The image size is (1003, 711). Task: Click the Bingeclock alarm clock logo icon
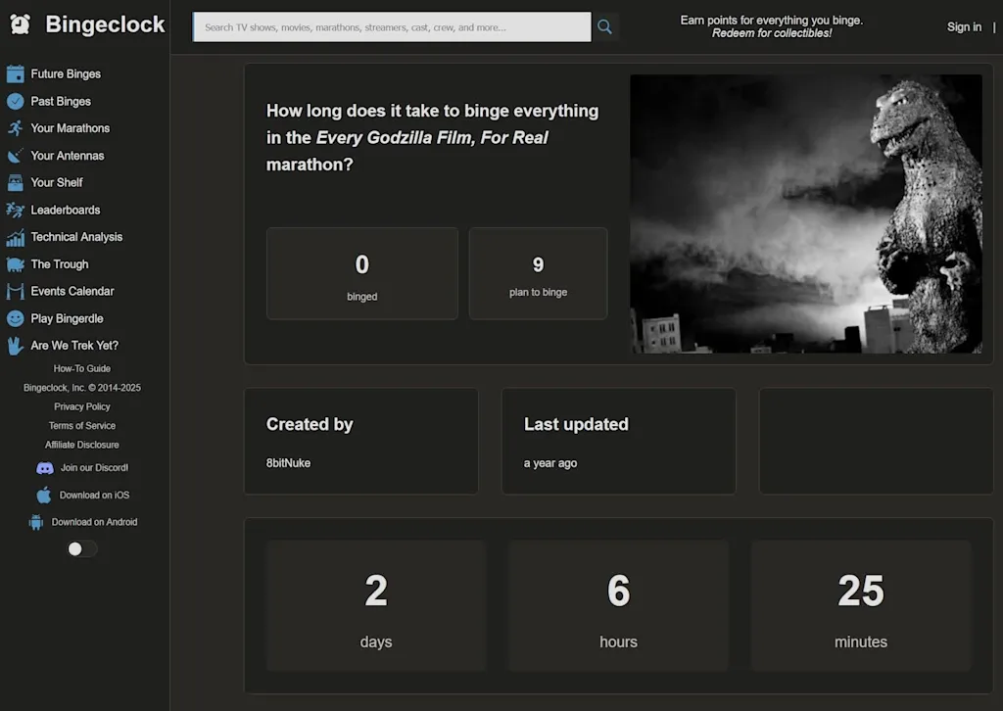coord(21,24)
